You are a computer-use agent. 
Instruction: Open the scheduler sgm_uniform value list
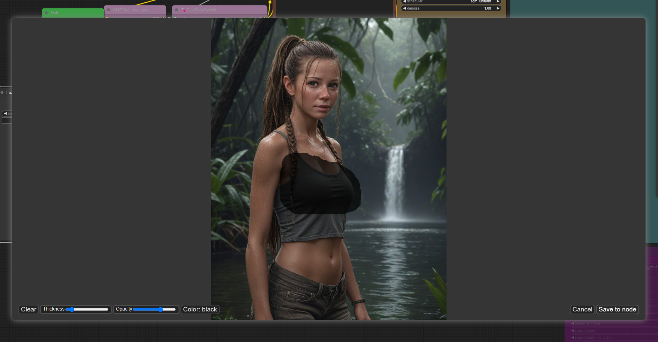pyautogui.click(x=480, y=1)
